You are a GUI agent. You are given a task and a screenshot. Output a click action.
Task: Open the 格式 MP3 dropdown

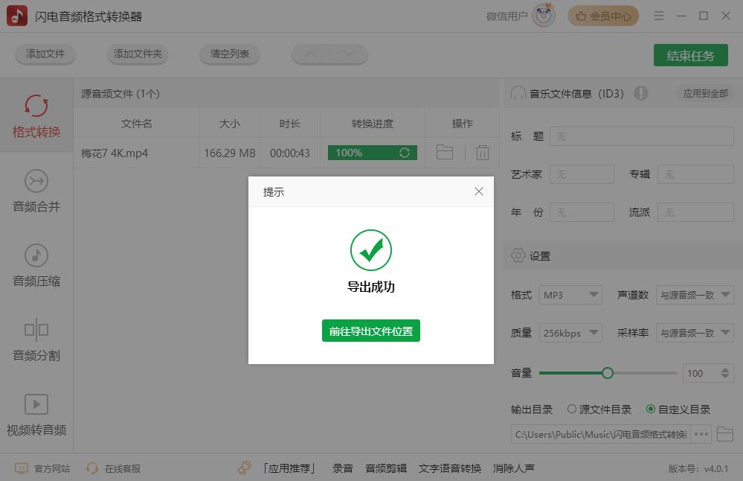(x=570, y=295)
